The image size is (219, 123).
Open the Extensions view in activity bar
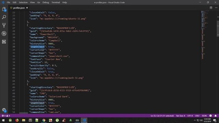click(4, 42)
